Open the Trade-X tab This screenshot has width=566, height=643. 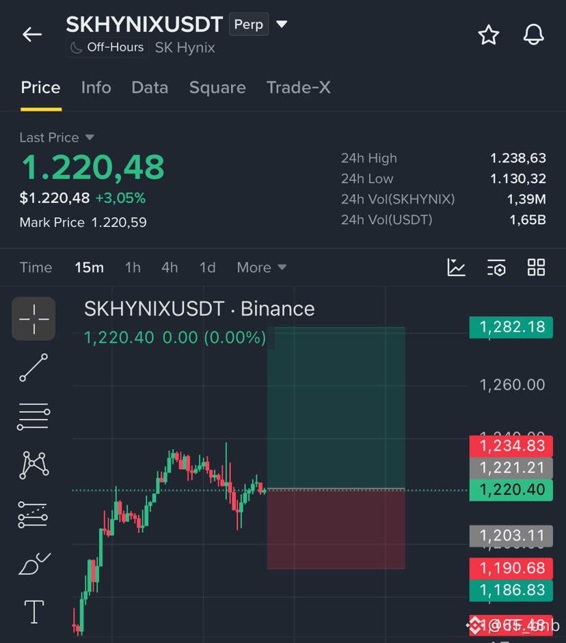298,87
